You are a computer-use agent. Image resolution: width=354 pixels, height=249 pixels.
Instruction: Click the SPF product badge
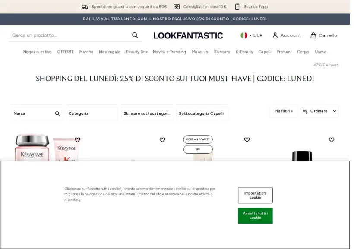click(198, 149)
